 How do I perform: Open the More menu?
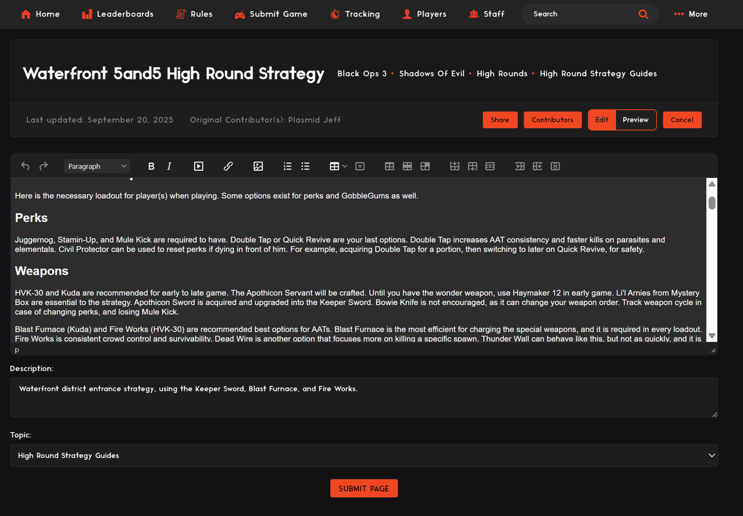(690, 14)
